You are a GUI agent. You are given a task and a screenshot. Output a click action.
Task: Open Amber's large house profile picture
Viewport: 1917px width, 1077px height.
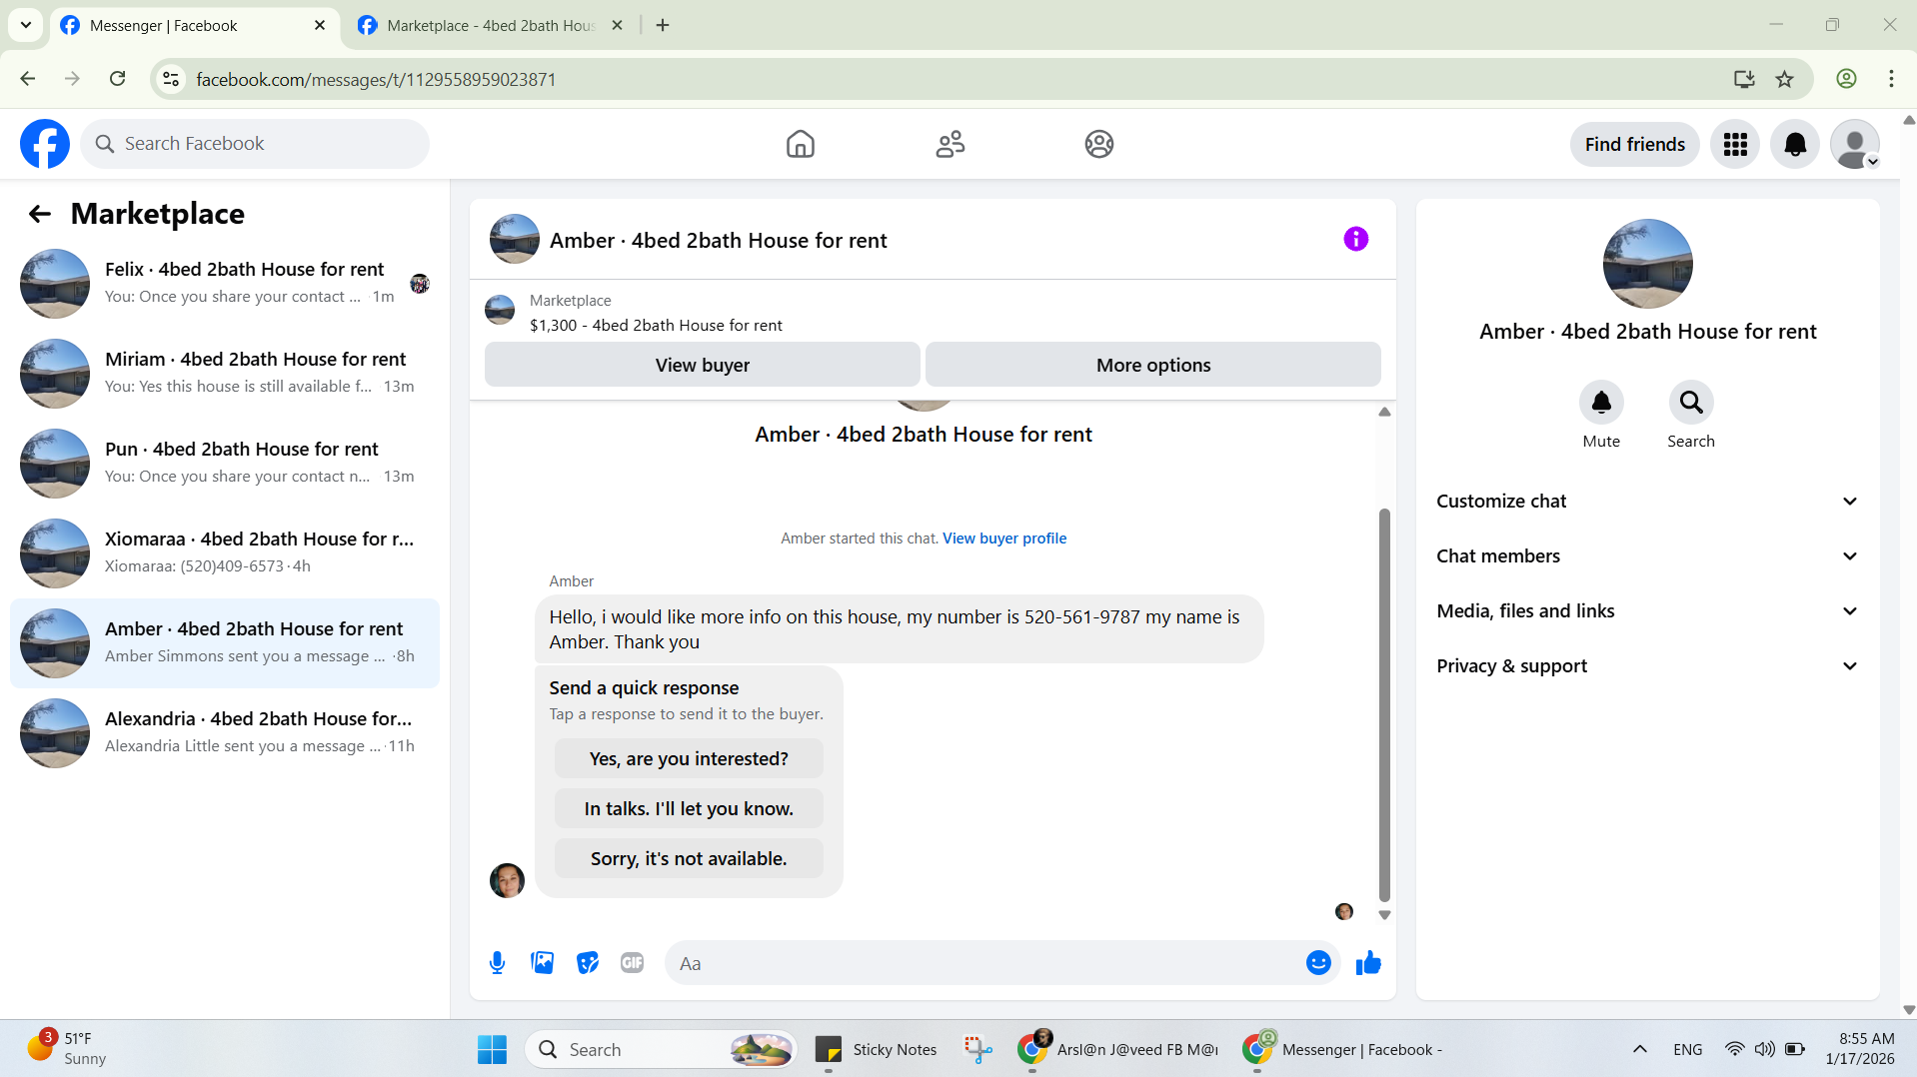coord(1647,264)
